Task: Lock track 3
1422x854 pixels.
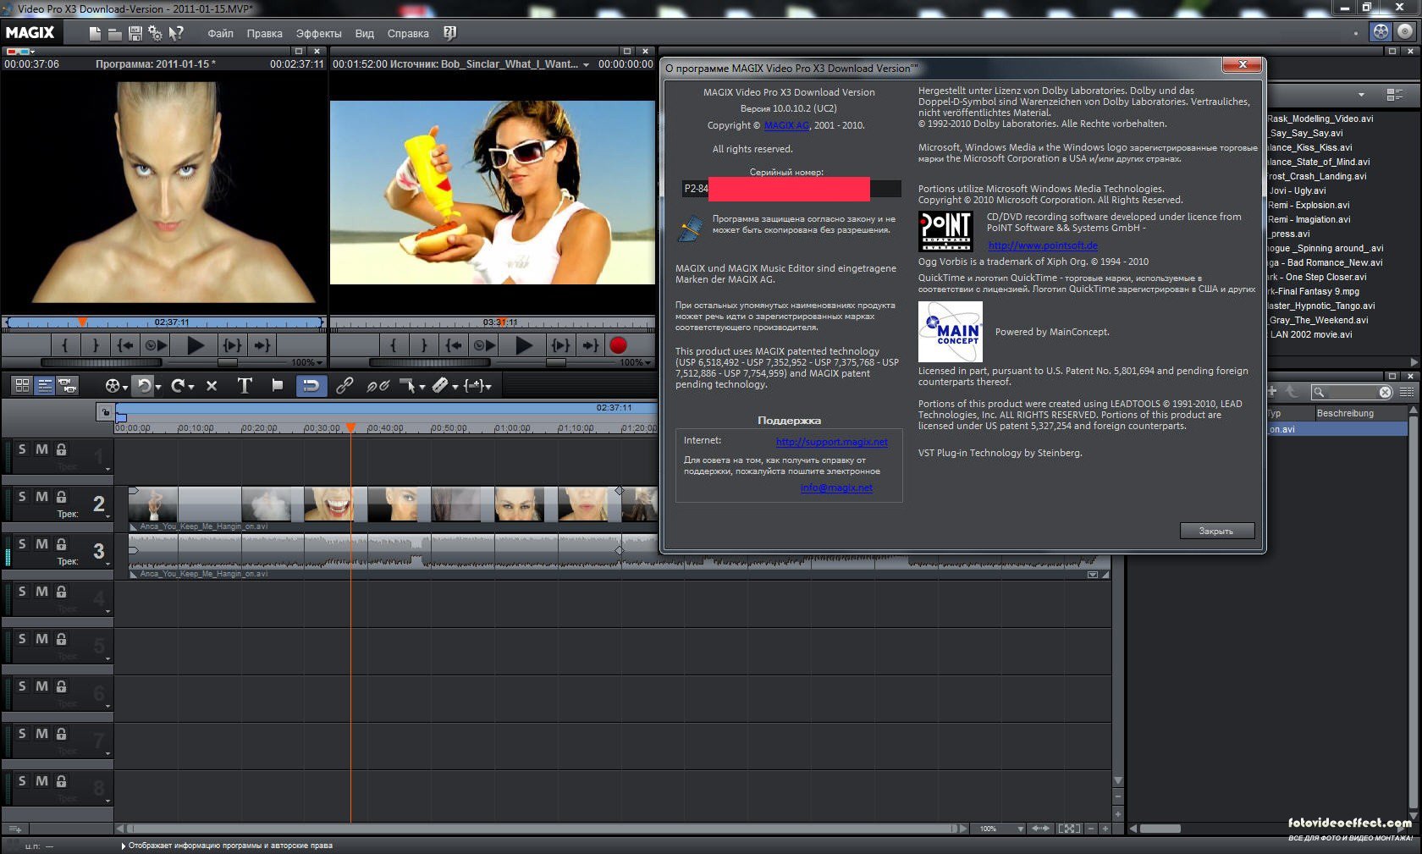Action: click(61, 544)
